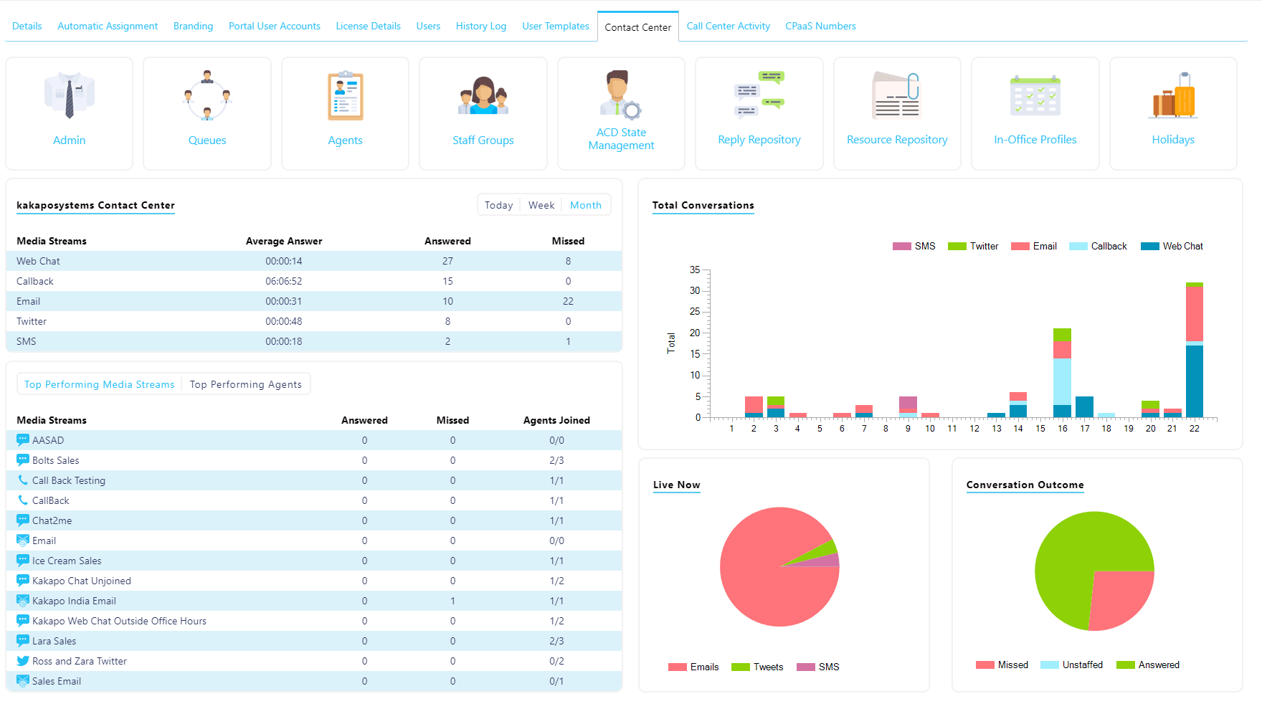Click the Staff Groups icon
Screen dimensions: 1262x714
483,95
